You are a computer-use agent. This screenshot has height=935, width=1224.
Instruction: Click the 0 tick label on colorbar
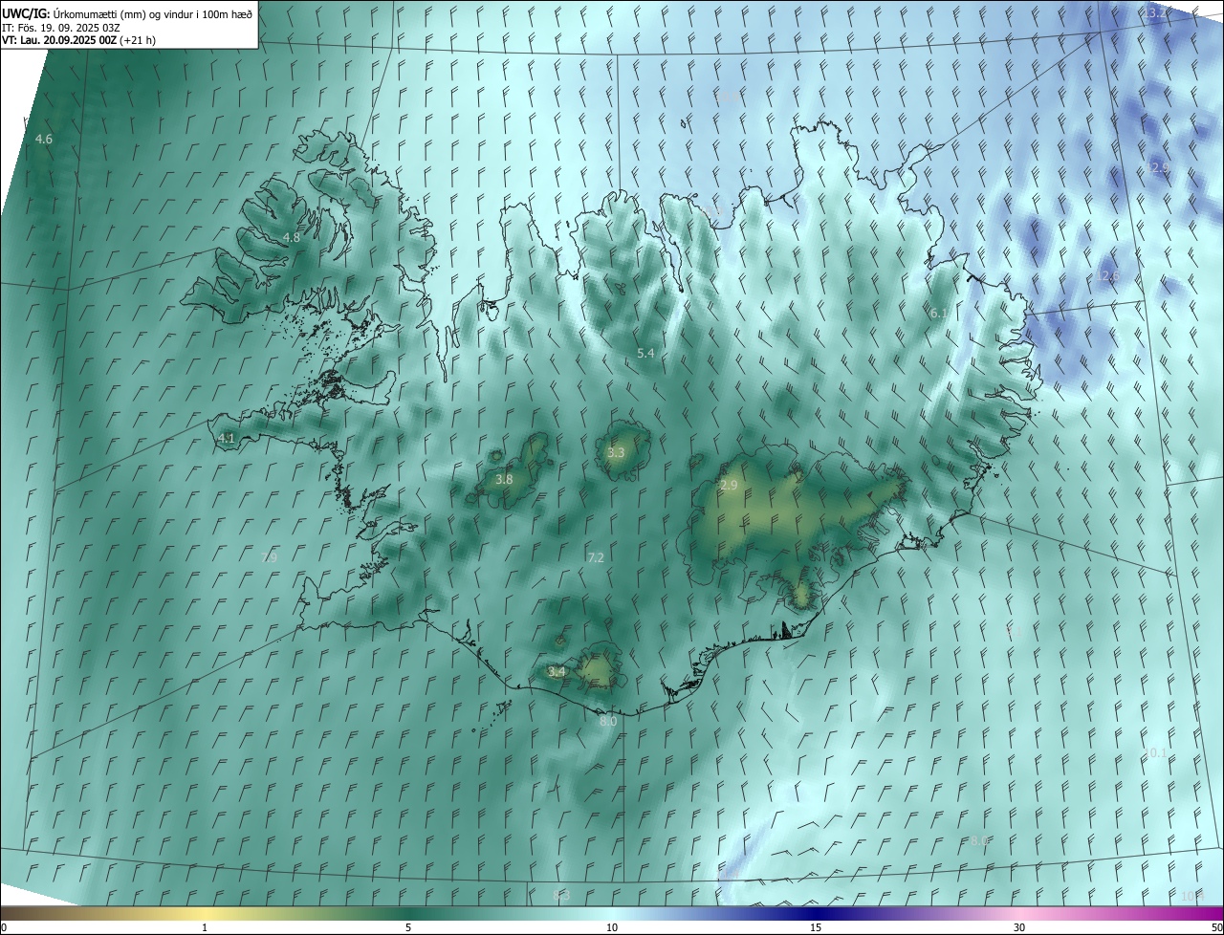click(4, 927)
